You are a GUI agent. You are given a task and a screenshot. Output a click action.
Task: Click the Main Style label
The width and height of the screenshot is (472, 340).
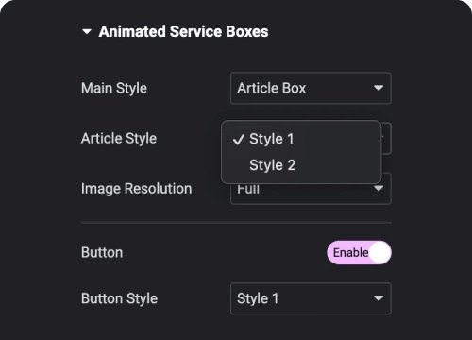click(114, 88)
